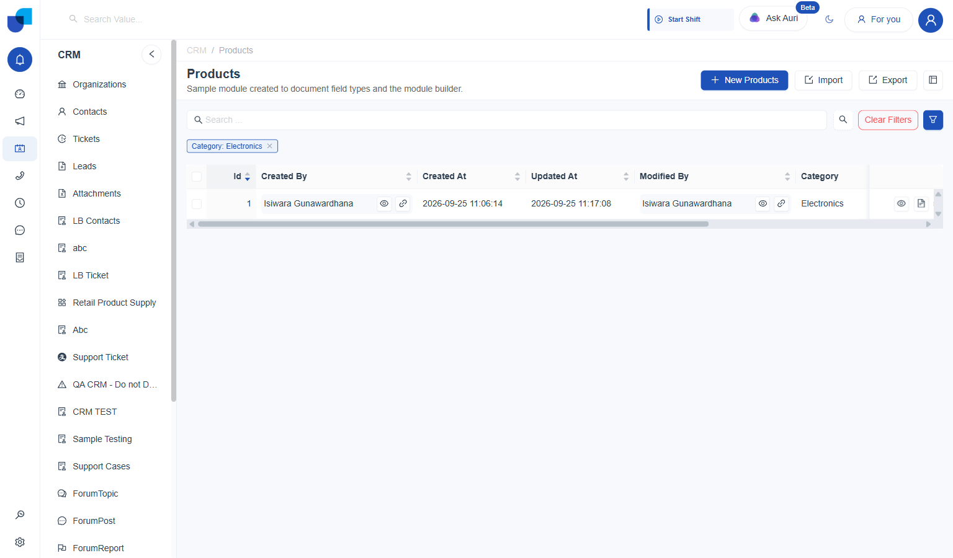Select the CRM contact card icon in left rail

click(x=20, y=149)
